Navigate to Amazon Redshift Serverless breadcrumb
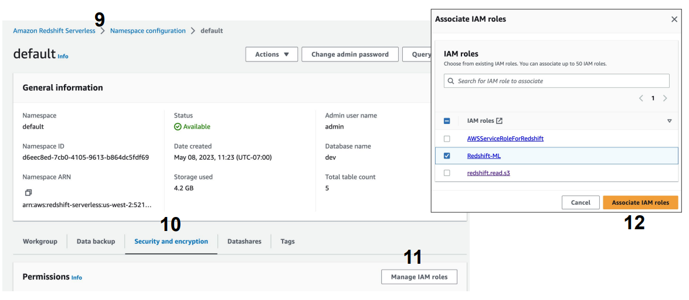 click(x=54, y=31)
